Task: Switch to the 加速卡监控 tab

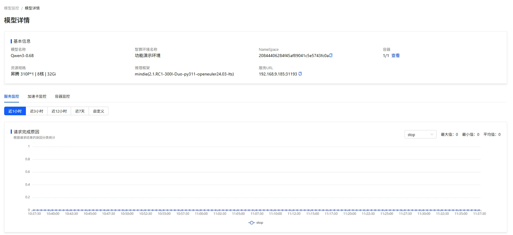Action: (x=37, y=96)
